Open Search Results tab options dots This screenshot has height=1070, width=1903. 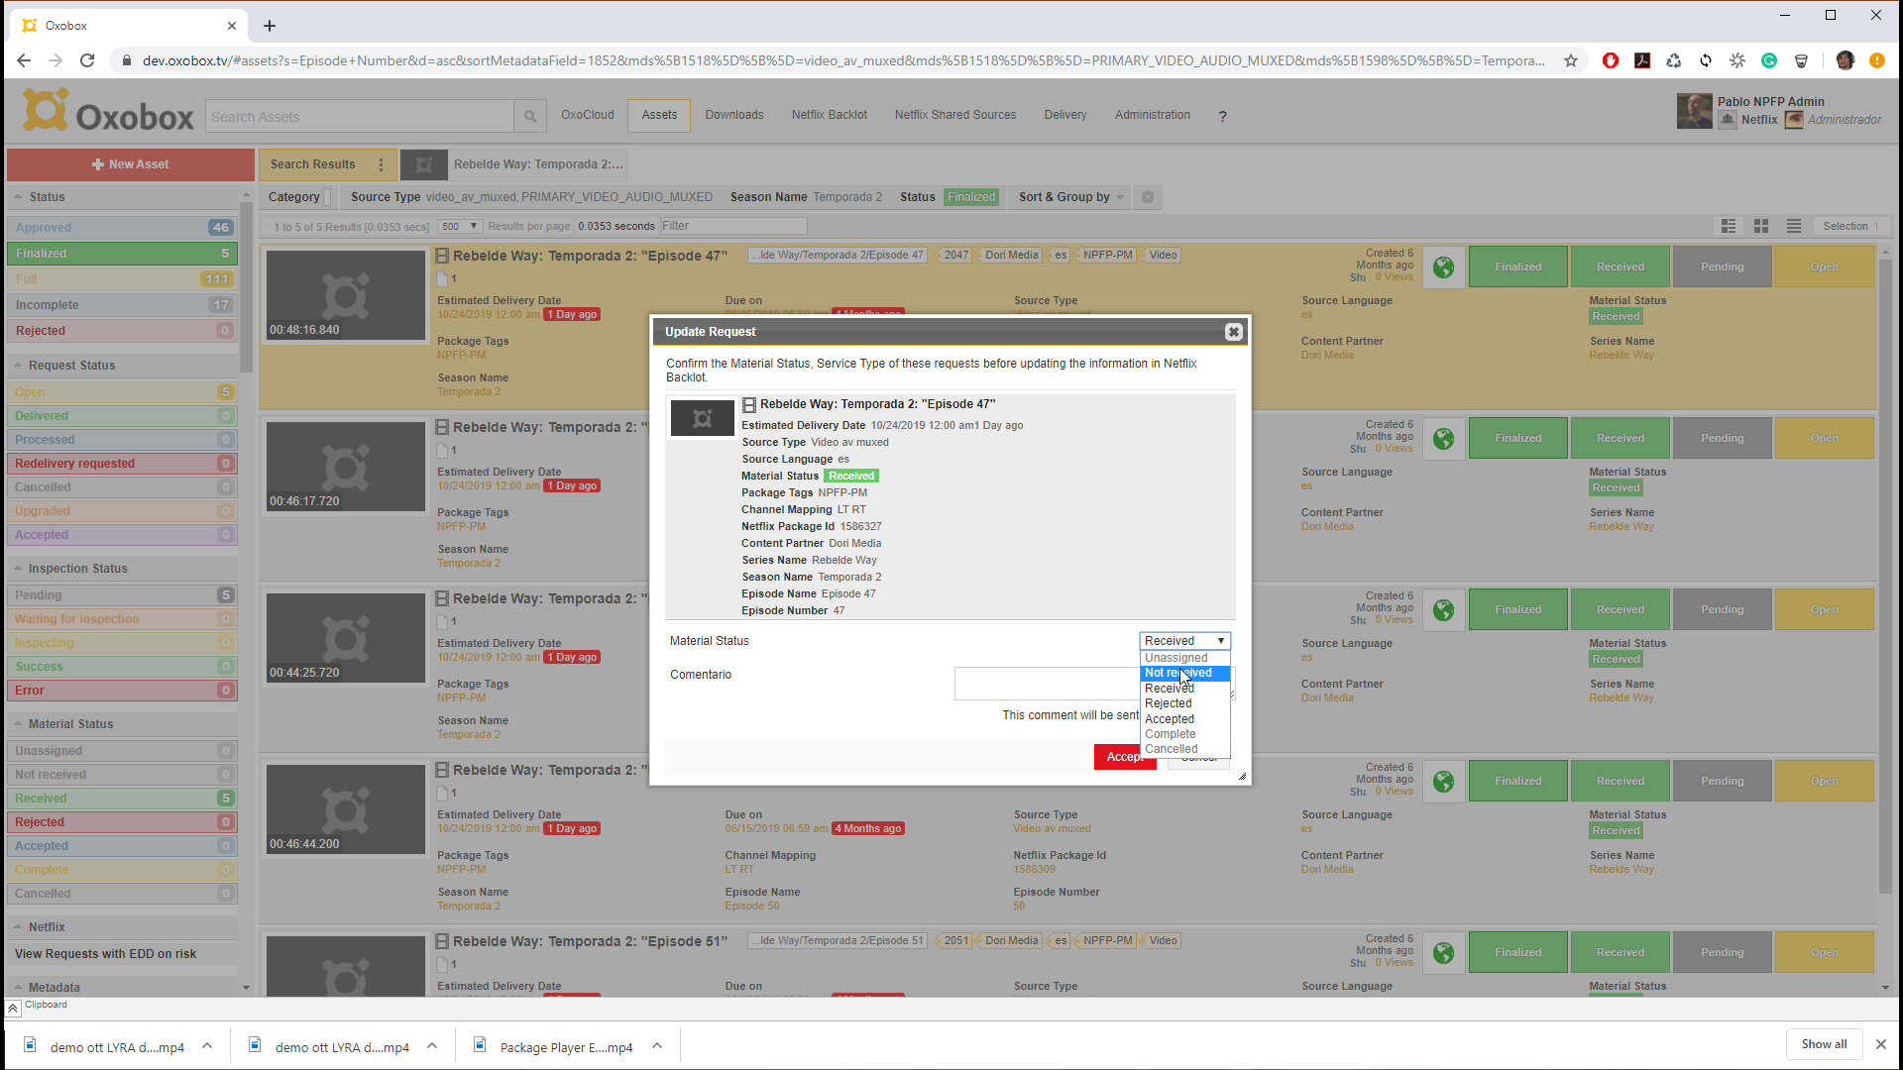click(381, 164)
